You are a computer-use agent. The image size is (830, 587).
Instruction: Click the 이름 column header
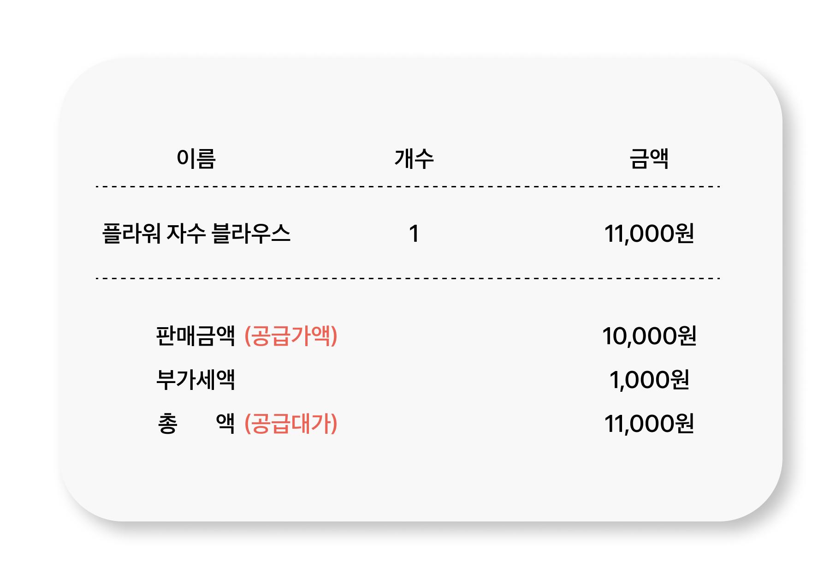pyautogui.click(x=196, y=159)
